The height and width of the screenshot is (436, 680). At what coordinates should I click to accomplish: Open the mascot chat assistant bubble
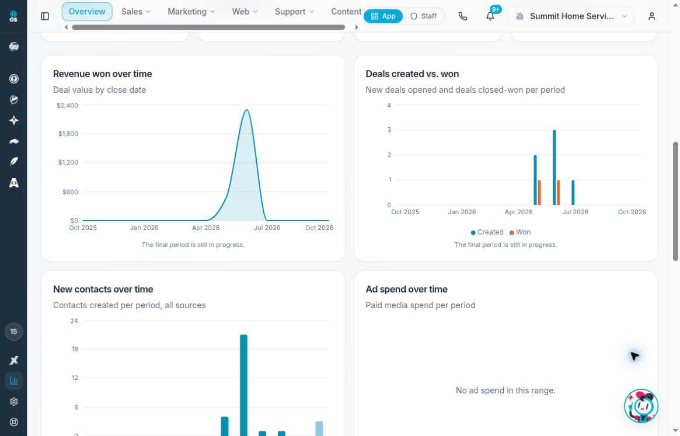[641, 406]
